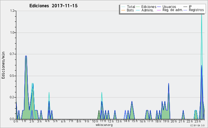The height and width of the screenshot is (128, 208).
Task: Click the 'Ediciones/min' y-axis label
Action: tap(3, 65)
